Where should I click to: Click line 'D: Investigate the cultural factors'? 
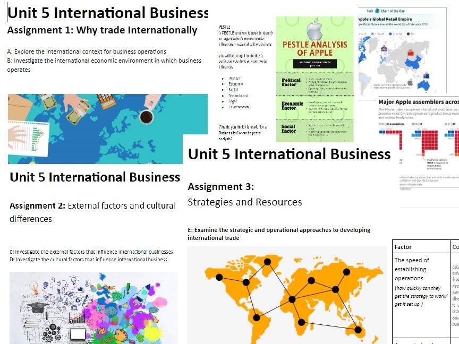88,260
